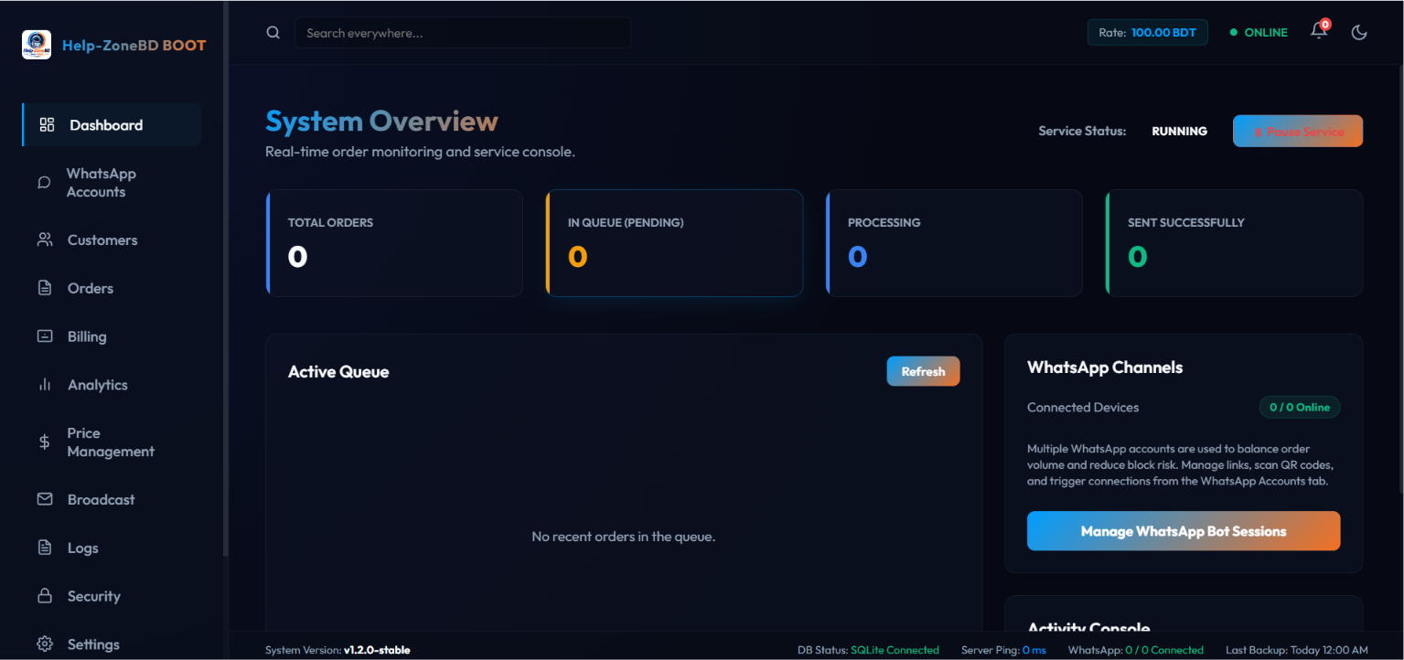Select the Sent Successfully card
The height and width of the screenshot is (660, 1404).
click(1234, 243)
